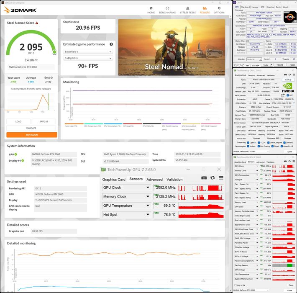Click the question mark beside Bus Interface in GPU-Z
The width and height of the screenshot is (297, 293).
pos(294,103)
